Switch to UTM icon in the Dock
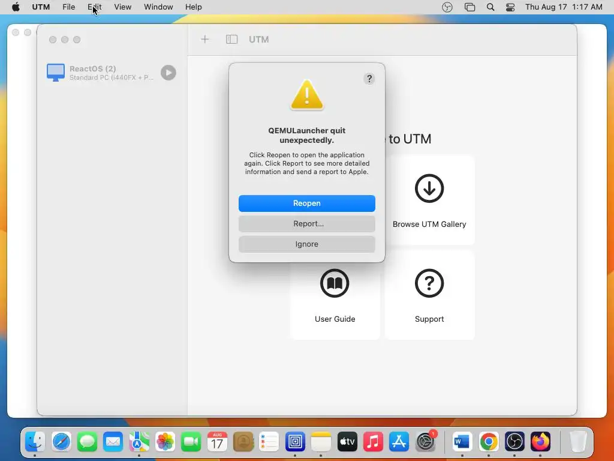The height and width of the screenshot is (461, 614). coord(295,442)
